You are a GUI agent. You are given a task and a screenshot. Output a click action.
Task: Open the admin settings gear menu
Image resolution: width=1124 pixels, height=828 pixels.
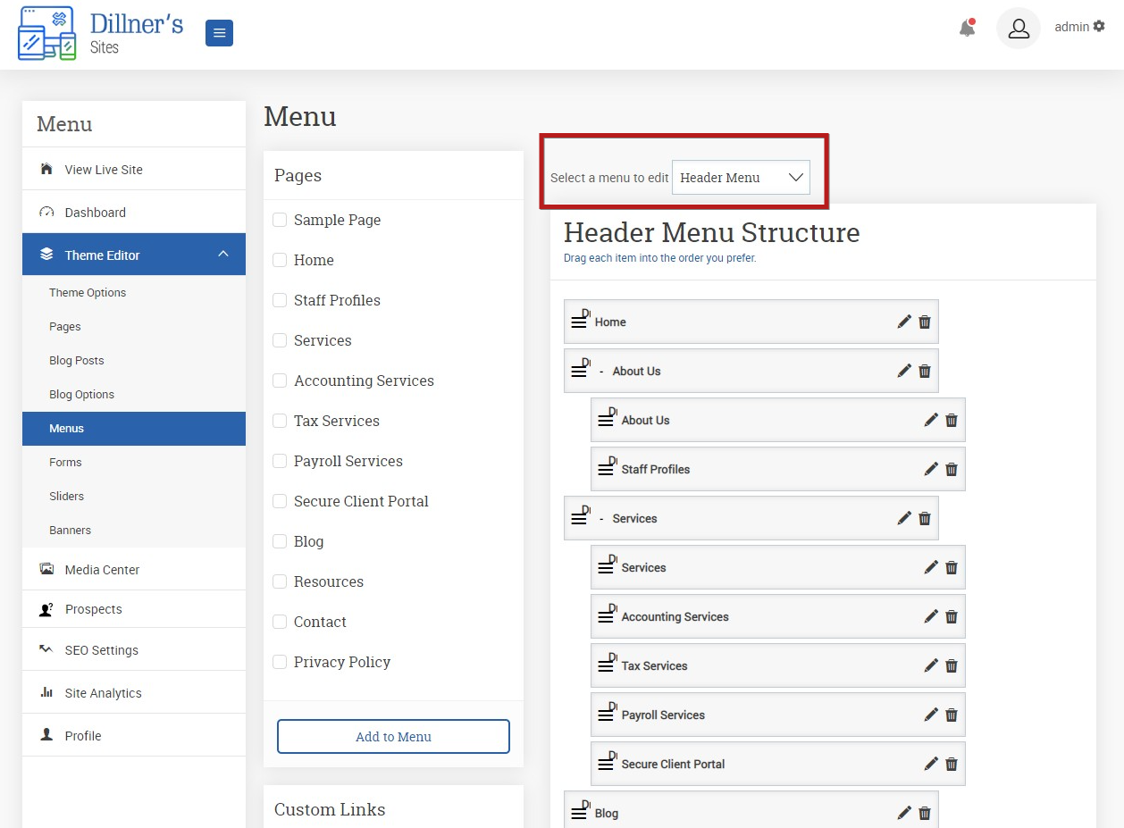1099,27
